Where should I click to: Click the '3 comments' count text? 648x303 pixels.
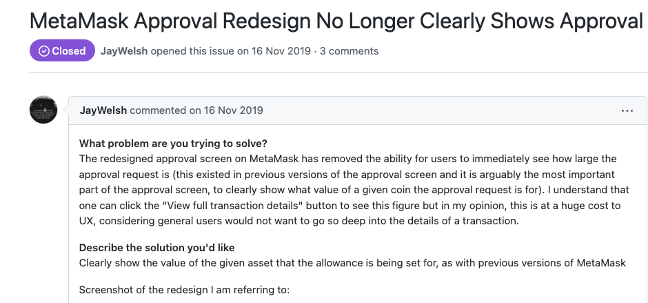click(x=350, y=51)
